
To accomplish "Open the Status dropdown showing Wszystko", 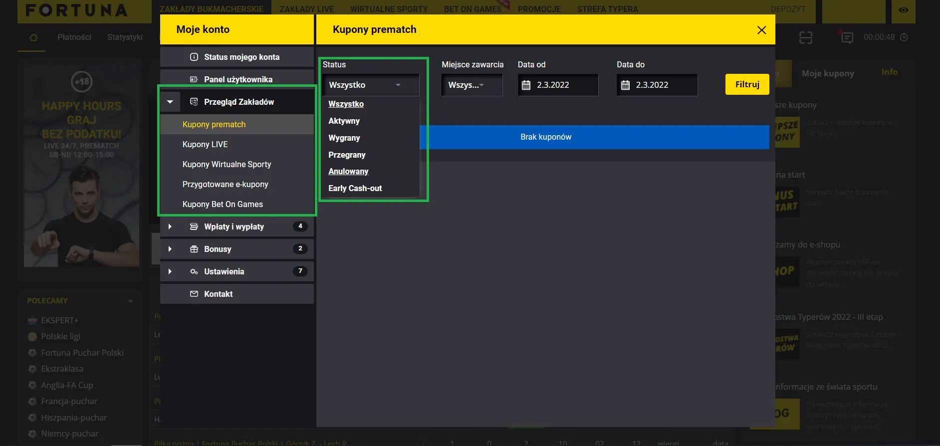I will (x=370, y=85).
